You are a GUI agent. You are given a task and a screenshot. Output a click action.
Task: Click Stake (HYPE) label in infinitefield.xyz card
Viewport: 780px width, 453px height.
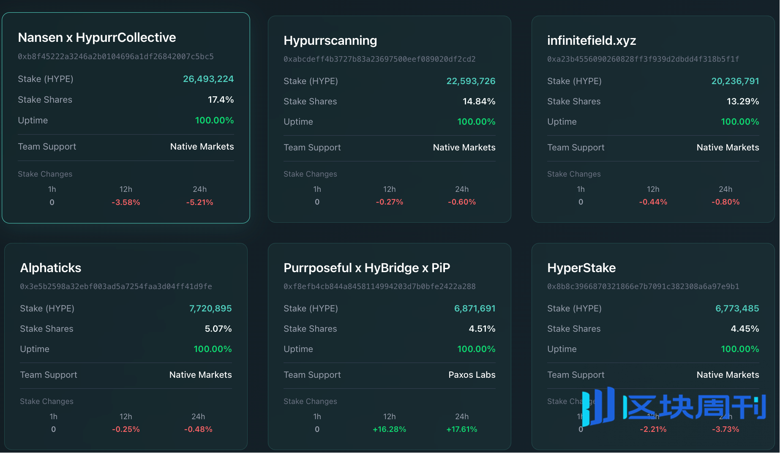click(574, 81)
